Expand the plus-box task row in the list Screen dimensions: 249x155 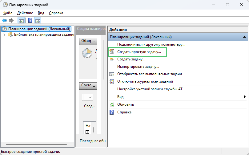(x=87, y=132)
